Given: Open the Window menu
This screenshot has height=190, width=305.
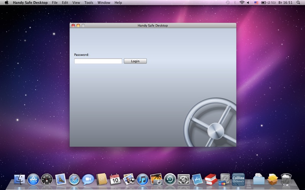Looking at the screenshot, I should [x=104, y=3].
